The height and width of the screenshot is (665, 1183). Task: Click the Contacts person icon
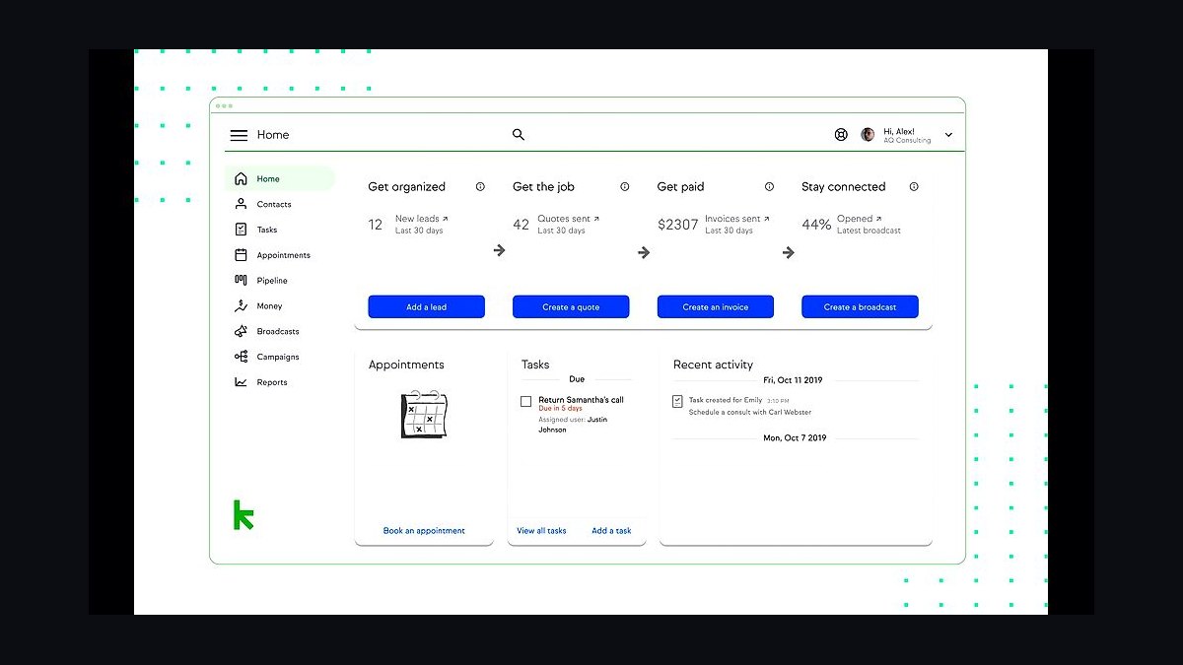click(241, 204)
